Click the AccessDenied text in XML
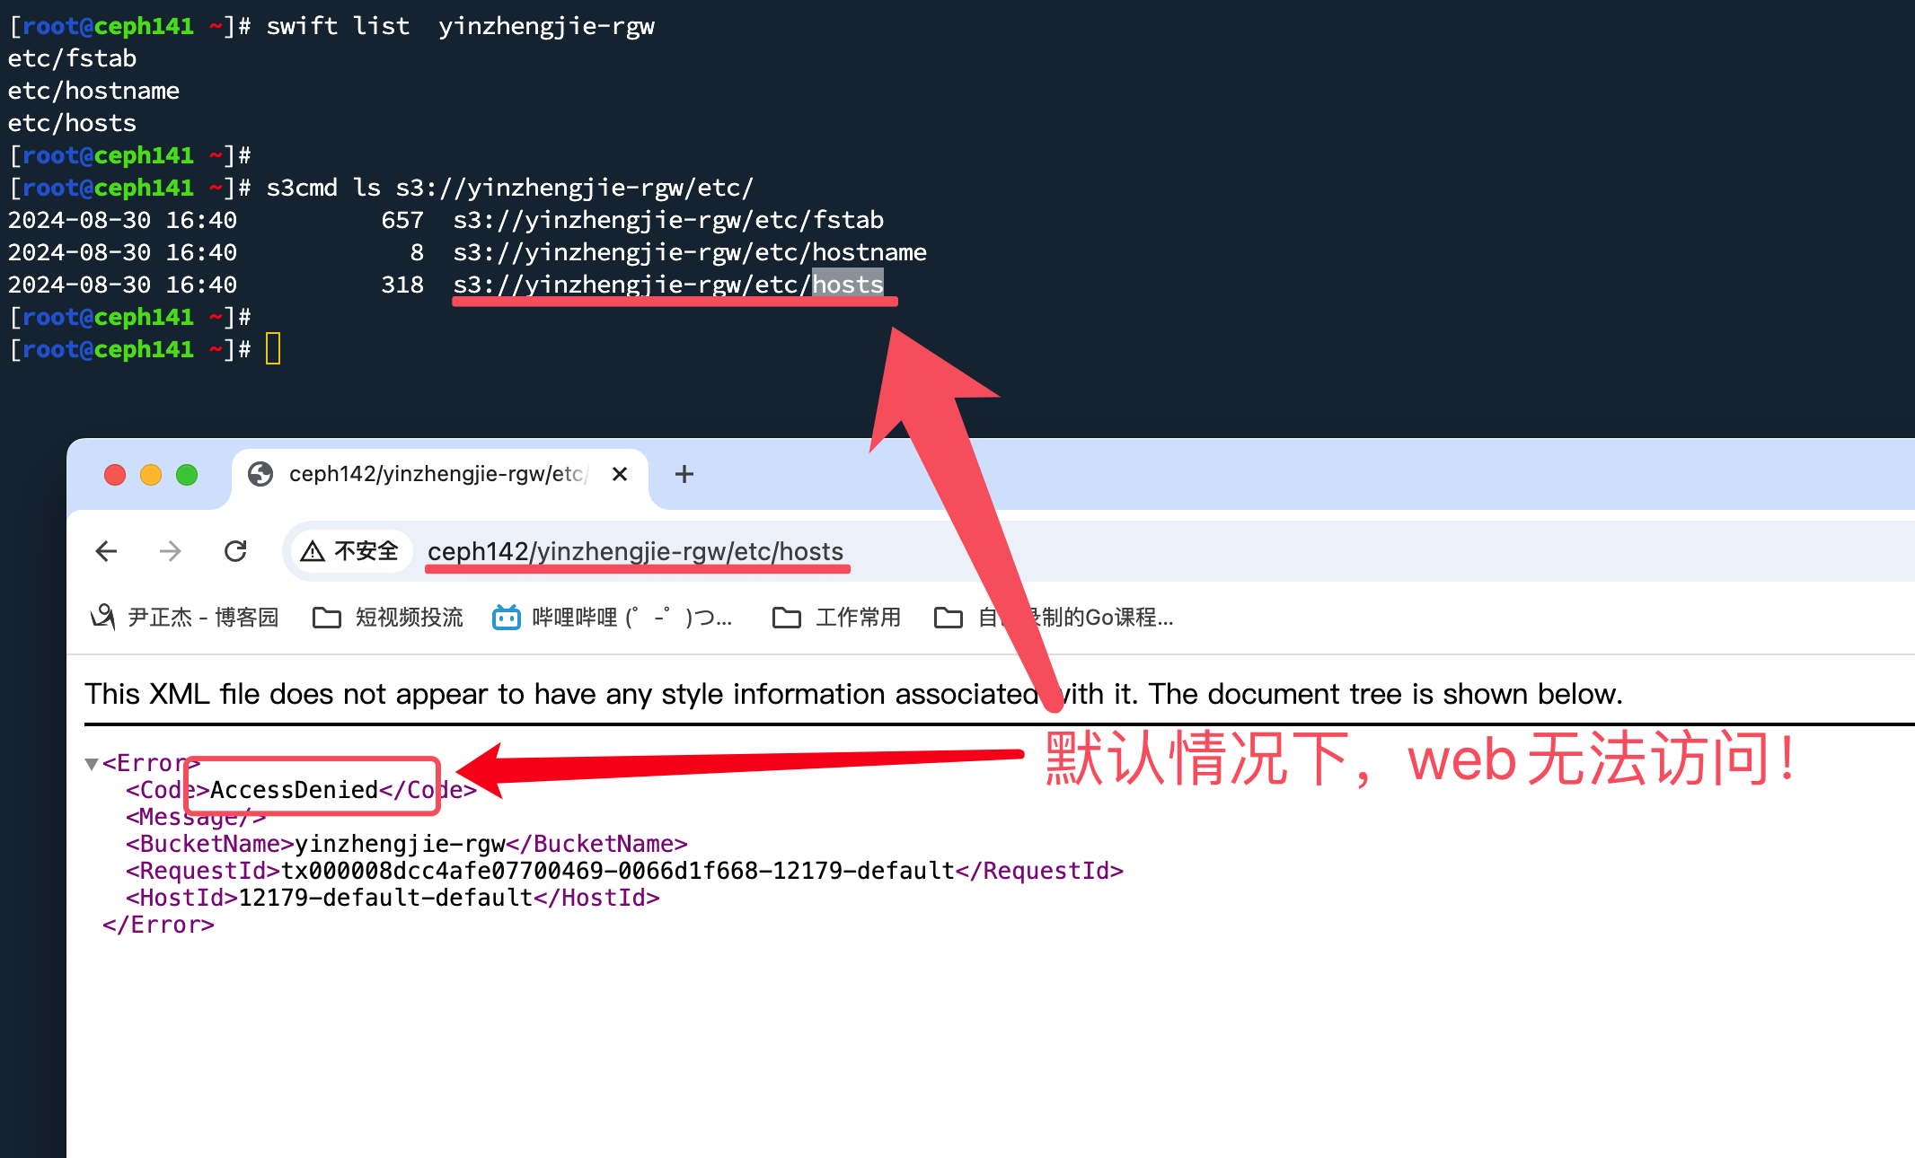 pyautogui.click(x=294, y=790)
